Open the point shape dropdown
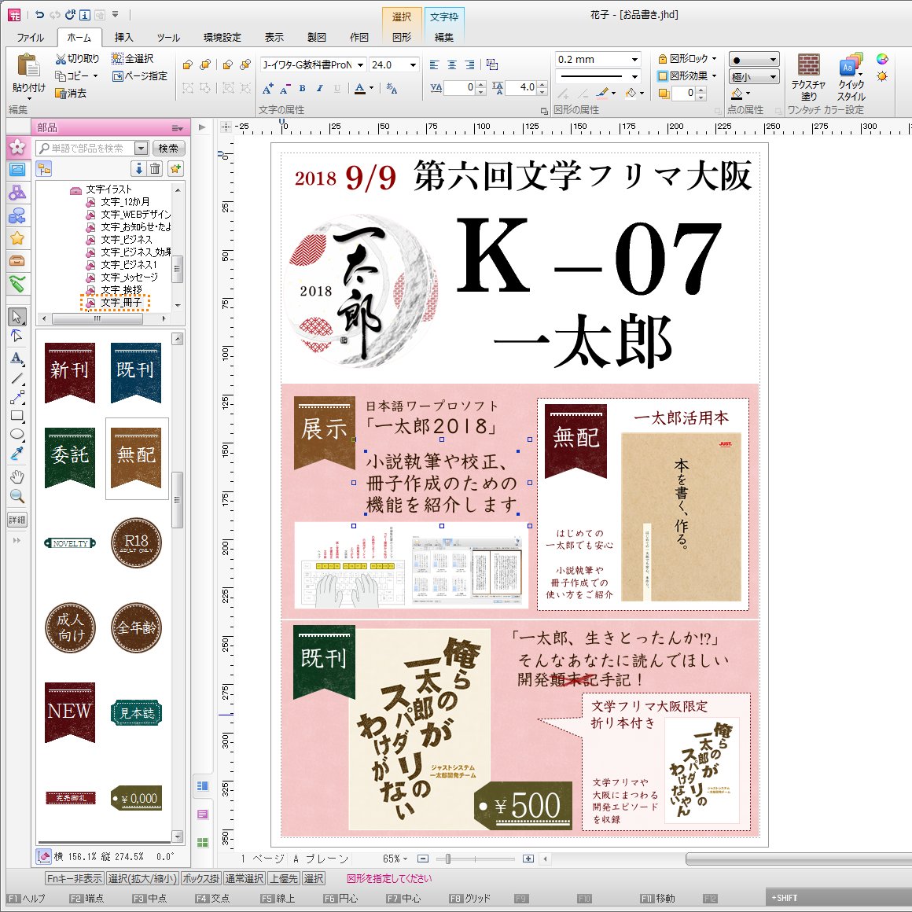Image resolution: width=912 pixels, height=912 pixels. 773,60
